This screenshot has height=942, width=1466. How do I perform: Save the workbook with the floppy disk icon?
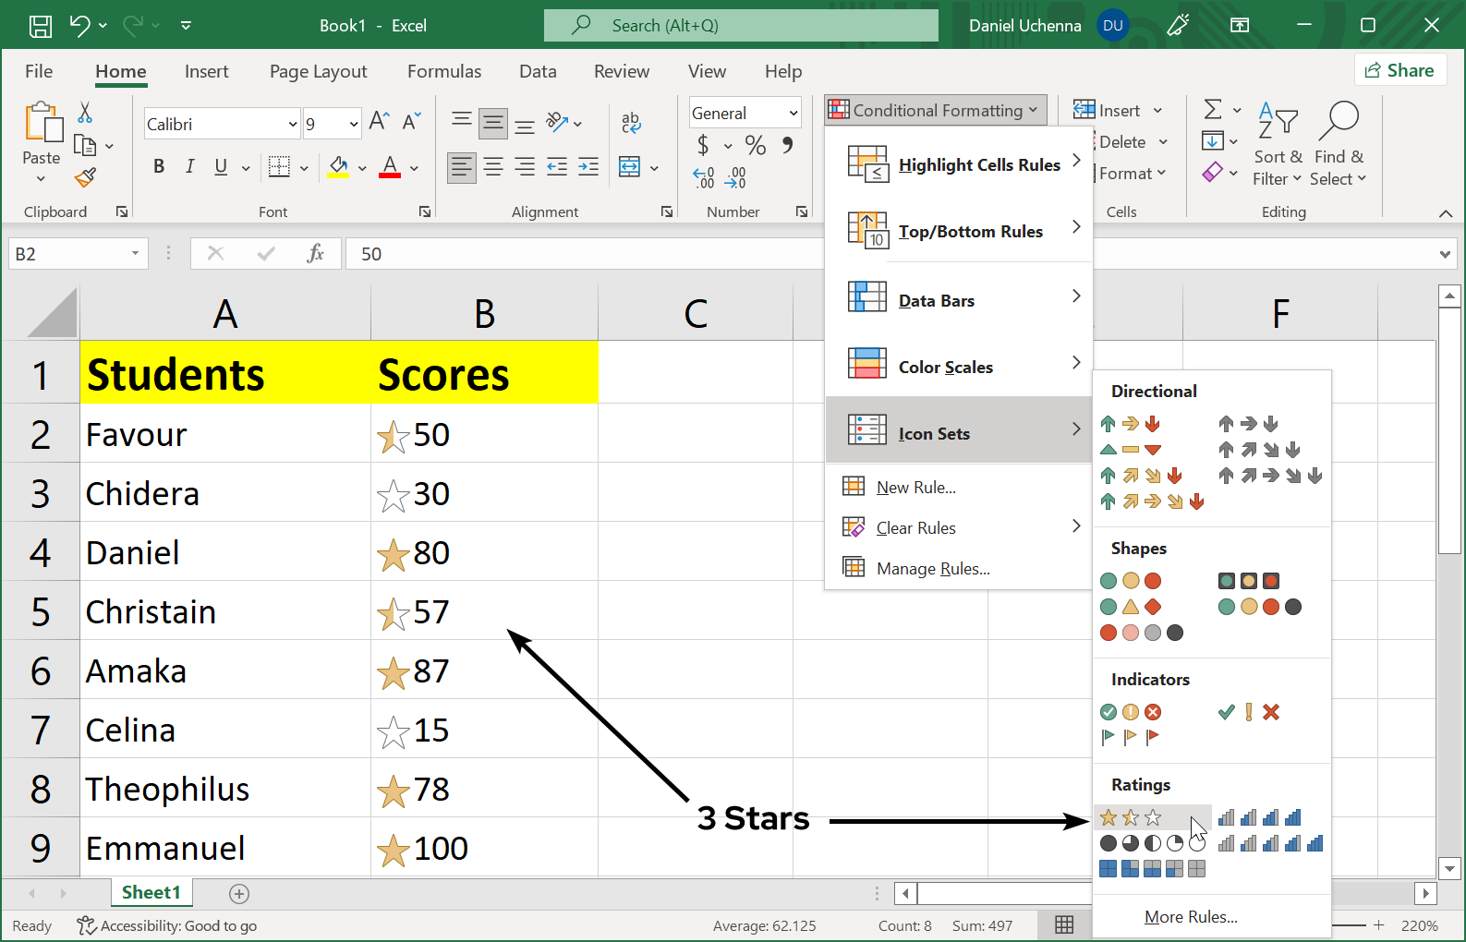(x=41, y=26)
